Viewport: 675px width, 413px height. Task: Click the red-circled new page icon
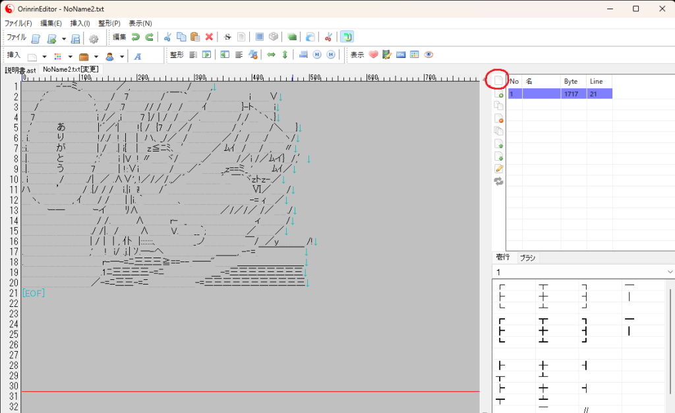click(x=498, y=81)
